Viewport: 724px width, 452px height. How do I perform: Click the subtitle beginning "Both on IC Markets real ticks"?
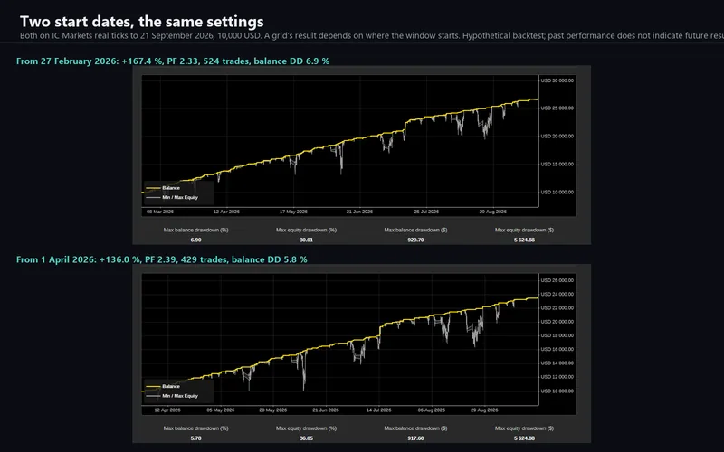[372, 35]
